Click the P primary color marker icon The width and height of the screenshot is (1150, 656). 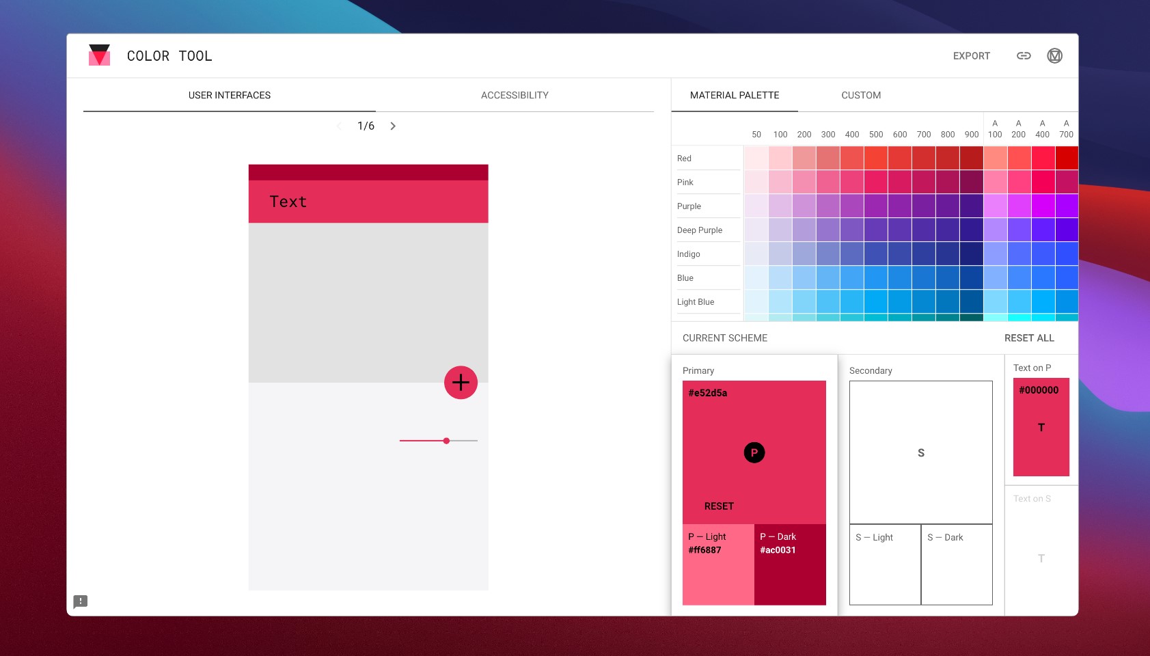click(x=753, y=452)
